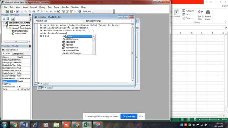Switch to Full Module View at code window bottom
This screenshot has width=228, height=128.
pos(39,83)
